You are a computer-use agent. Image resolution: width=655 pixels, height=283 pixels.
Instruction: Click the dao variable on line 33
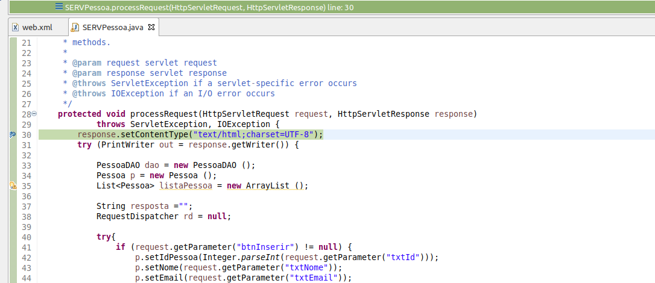[x=152, y=166]
